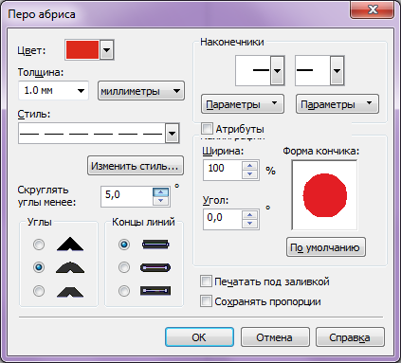Select the extended square caps radio button
This screenshot has height=363, width=401.
tap(124, 291)
